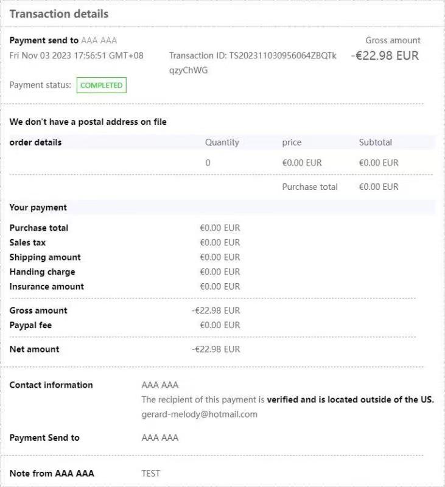Click the Shipping amount row label
445x487 pixels.
[x=45, y=257]
